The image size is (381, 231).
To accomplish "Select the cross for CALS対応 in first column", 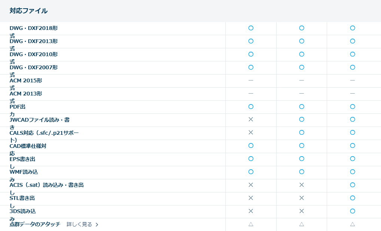I will click(x=251, y=133).
